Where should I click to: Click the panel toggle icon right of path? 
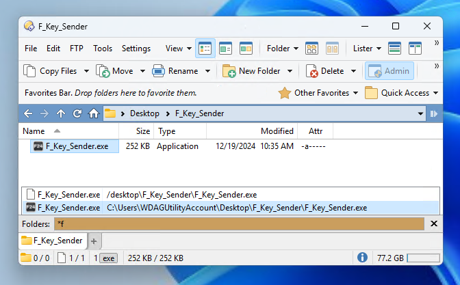click(434, 113)
